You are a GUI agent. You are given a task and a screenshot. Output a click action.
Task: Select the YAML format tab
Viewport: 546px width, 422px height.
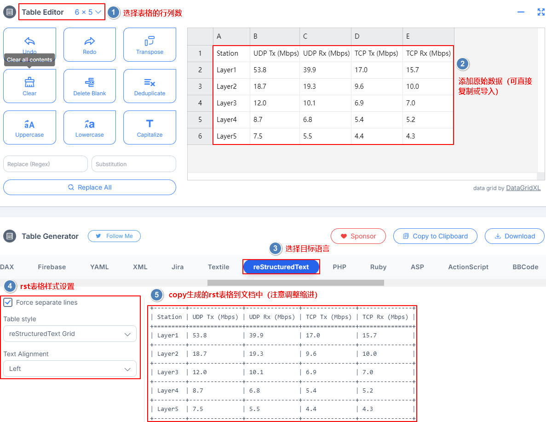[99, 267]
